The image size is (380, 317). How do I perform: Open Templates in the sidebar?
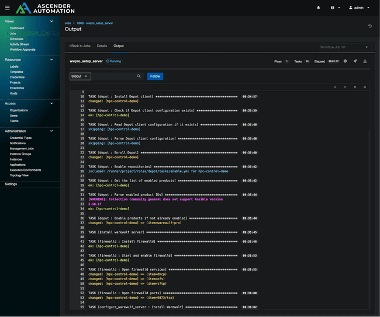coord(16,72)
